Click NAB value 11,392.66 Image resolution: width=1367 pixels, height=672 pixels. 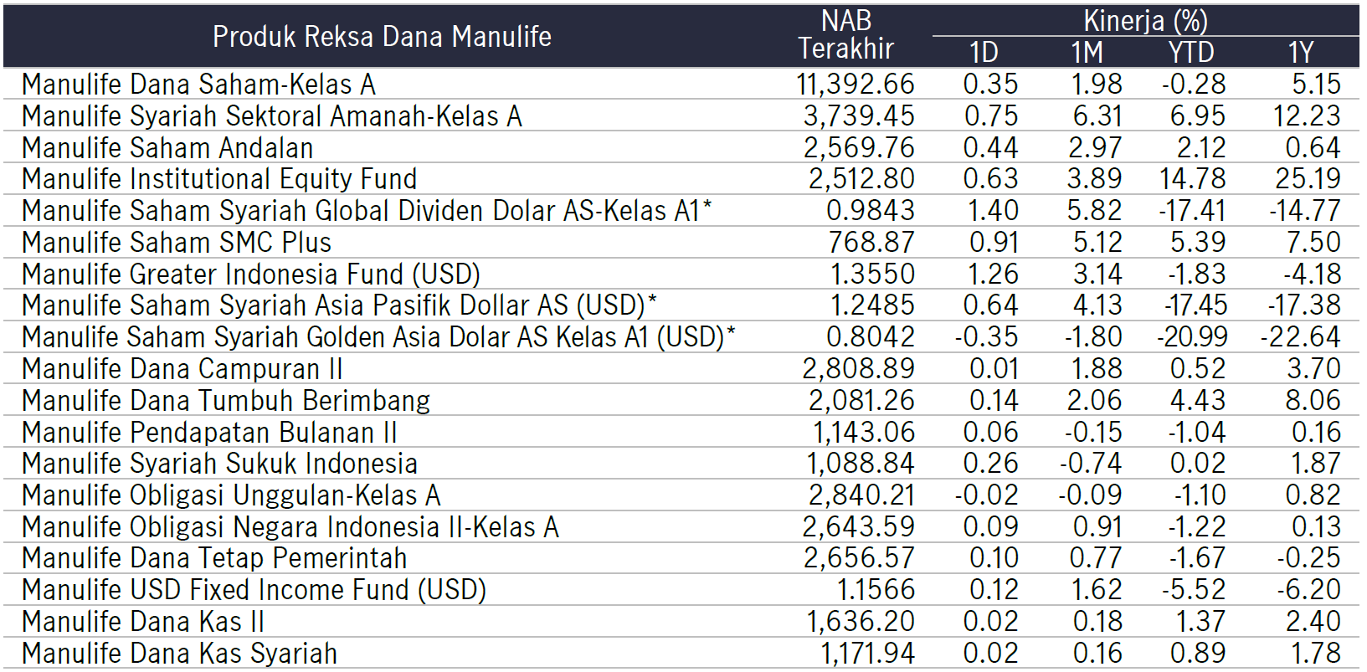pyautogui.click(x=856, y=85)
